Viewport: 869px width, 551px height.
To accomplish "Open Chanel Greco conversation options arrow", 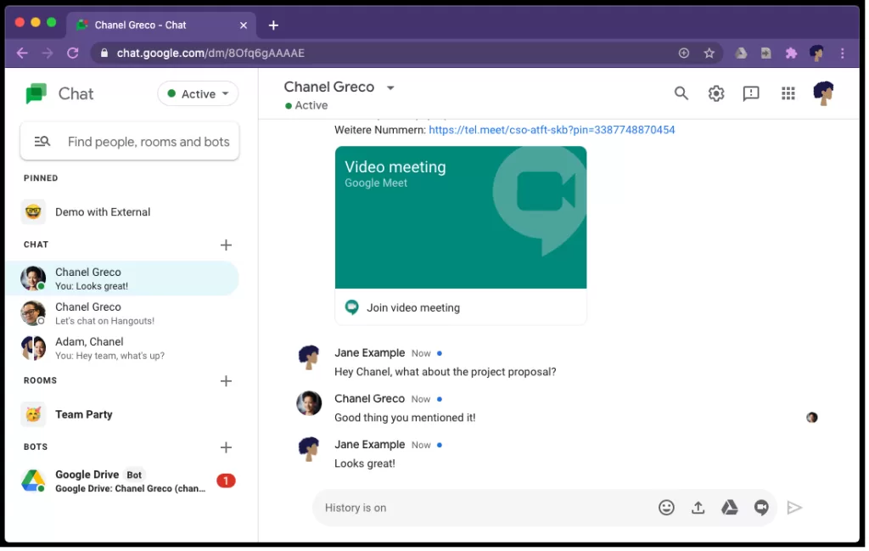I will click(390, 87).
